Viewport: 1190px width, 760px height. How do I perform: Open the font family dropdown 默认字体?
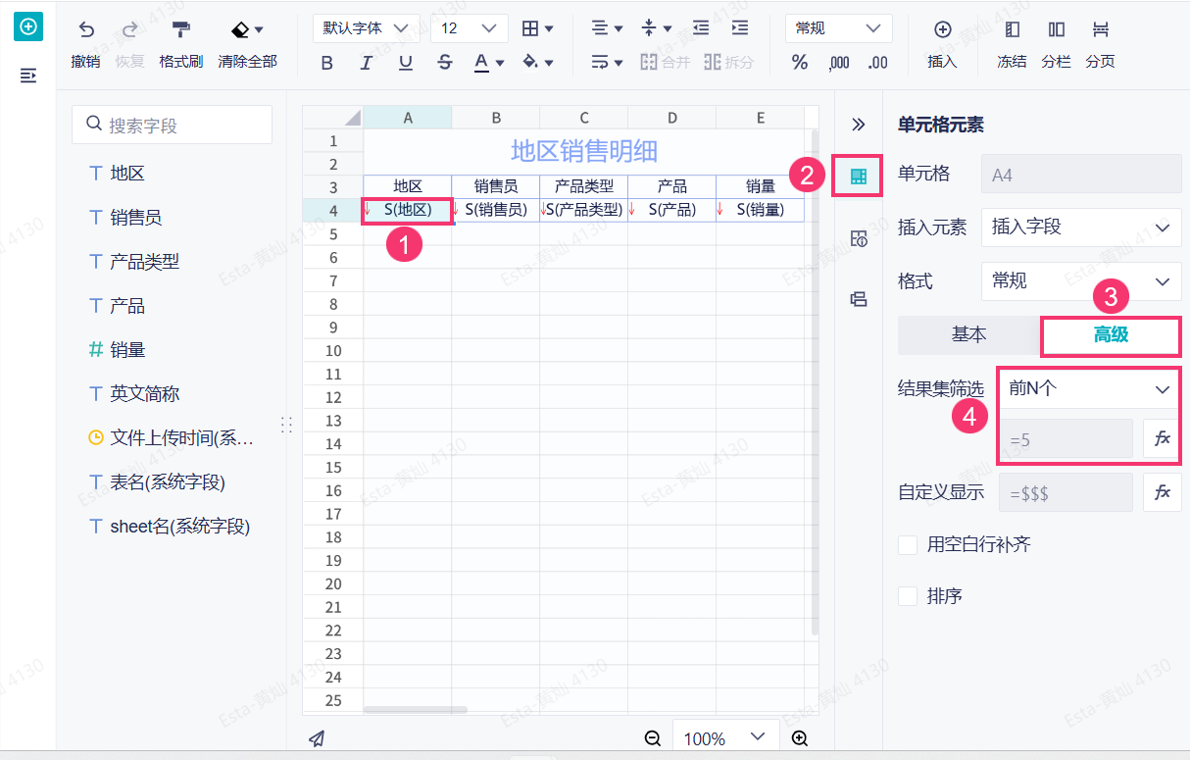367,28
